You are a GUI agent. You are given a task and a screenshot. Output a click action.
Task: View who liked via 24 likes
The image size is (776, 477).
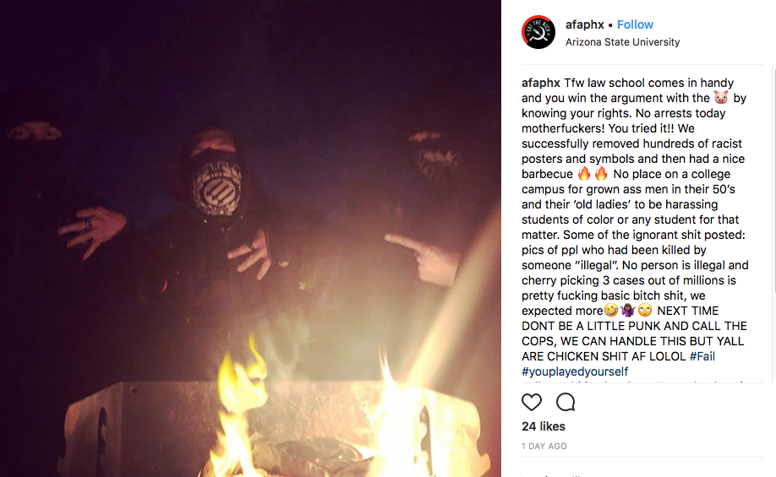pyautogui.click(x=544, y=426)
